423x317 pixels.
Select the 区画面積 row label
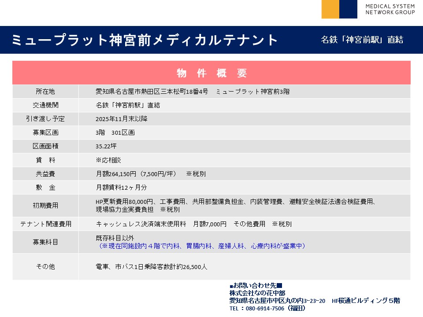pos(45,146)
